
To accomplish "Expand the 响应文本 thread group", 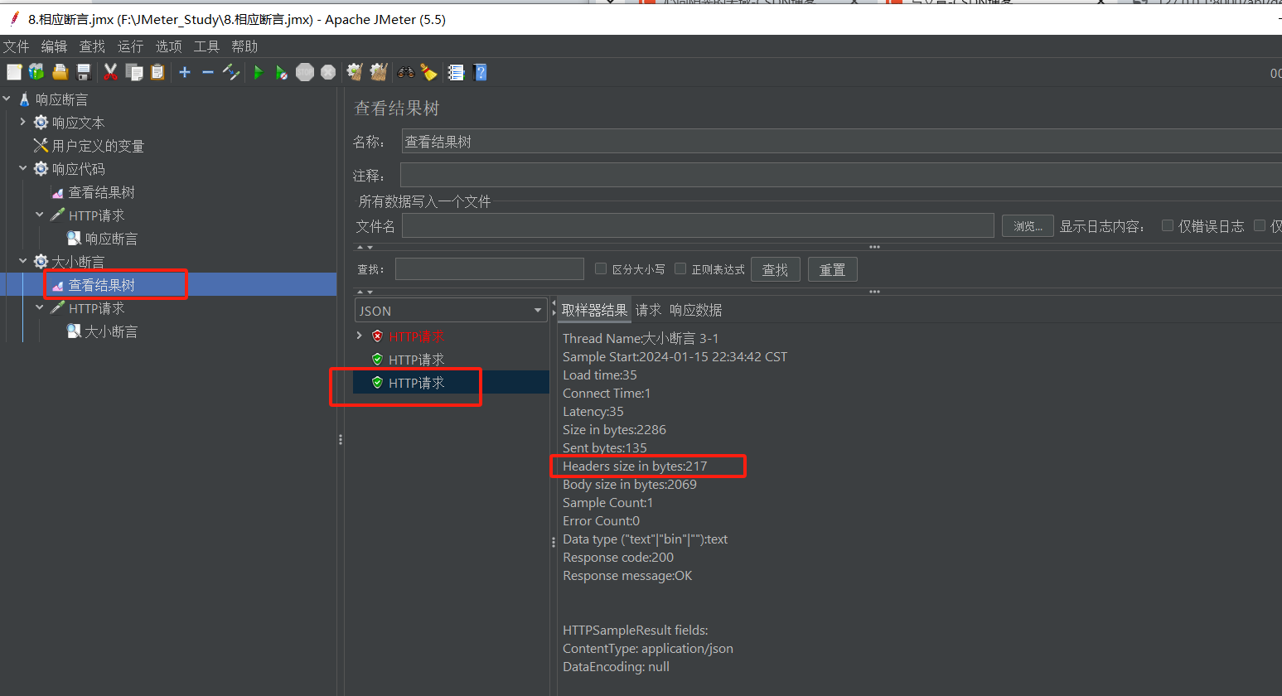I will click(22, 122).
